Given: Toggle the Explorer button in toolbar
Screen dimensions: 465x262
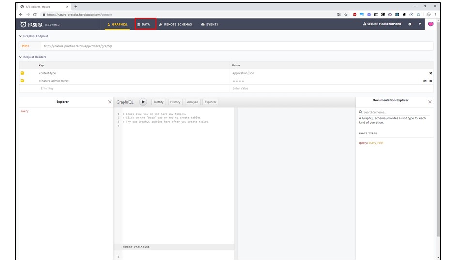Looking at the screenshot, I should tap(210, 102).
